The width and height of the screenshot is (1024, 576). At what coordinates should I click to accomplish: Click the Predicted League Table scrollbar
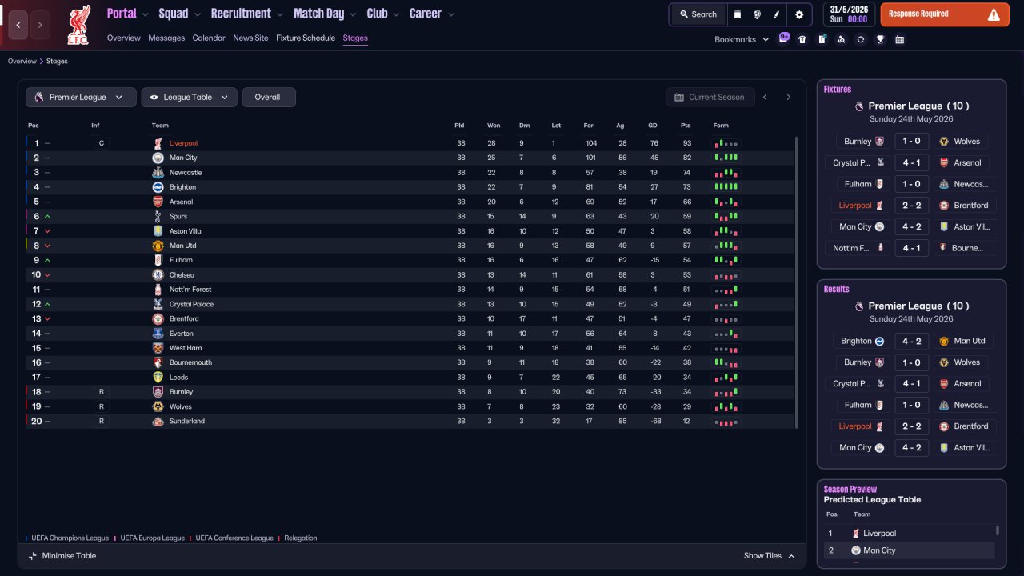coord(997,530)
